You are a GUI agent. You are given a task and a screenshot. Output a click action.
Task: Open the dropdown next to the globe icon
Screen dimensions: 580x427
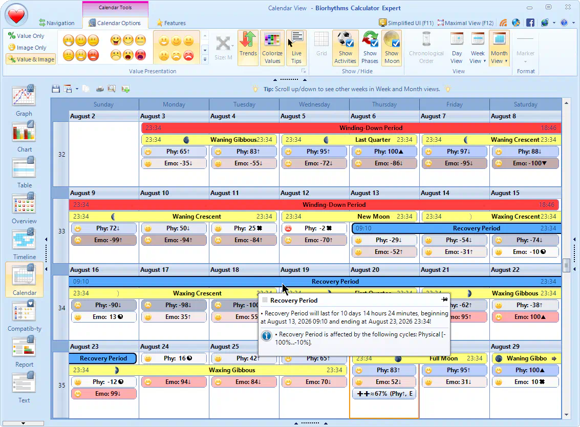(x=554, y=23)
